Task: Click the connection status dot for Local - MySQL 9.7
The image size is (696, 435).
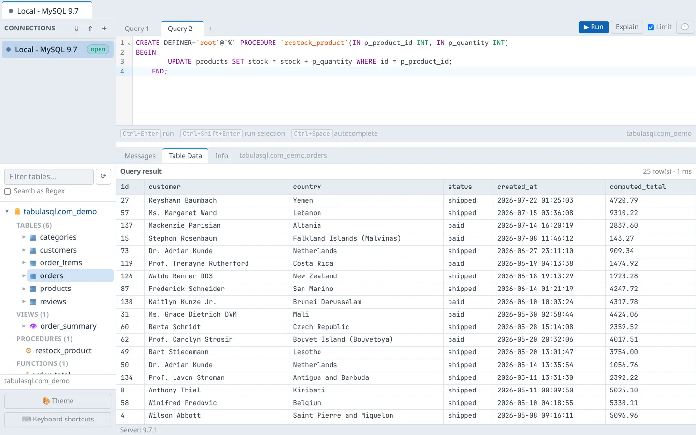Action: 9,49
